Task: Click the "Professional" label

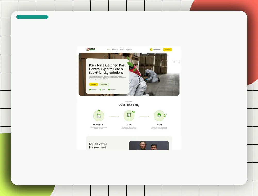Action: pyautogui.click(x=94, y=89)
